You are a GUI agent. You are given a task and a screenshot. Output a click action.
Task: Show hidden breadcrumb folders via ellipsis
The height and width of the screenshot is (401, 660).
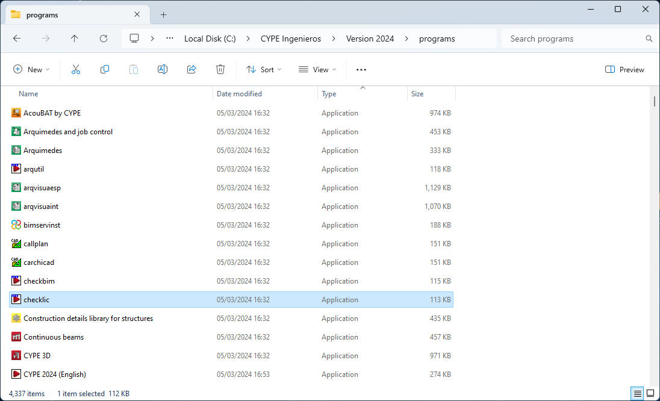coord(170,39)
